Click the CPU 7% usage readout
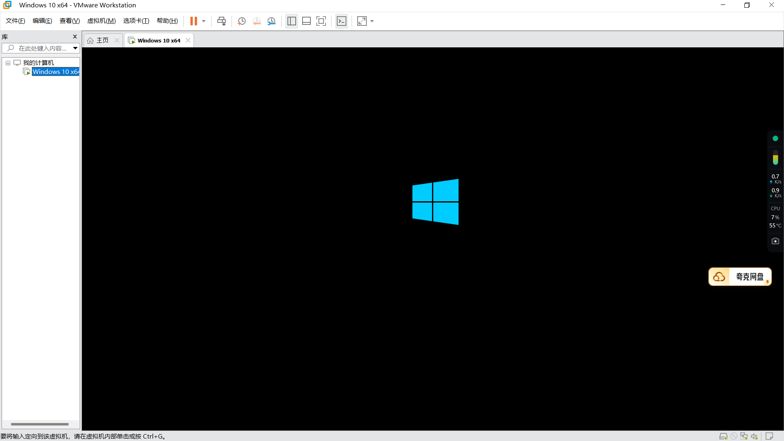This screenshot has width=784, height=441. [775, 217]
